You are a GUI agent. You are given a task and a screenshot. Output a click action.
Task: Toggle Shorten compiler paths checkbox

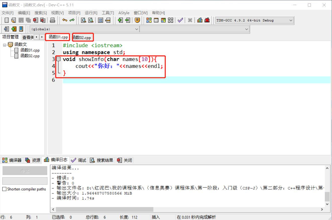click(x=4, y=189)
